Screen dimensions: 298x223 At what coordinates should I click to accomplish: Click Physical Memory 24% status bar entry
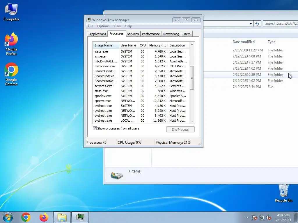pos(173,142)
